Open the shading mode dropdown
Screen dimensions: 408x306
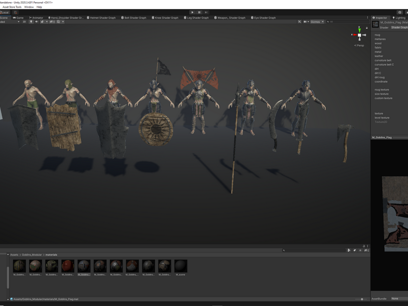tap(10, 22)
